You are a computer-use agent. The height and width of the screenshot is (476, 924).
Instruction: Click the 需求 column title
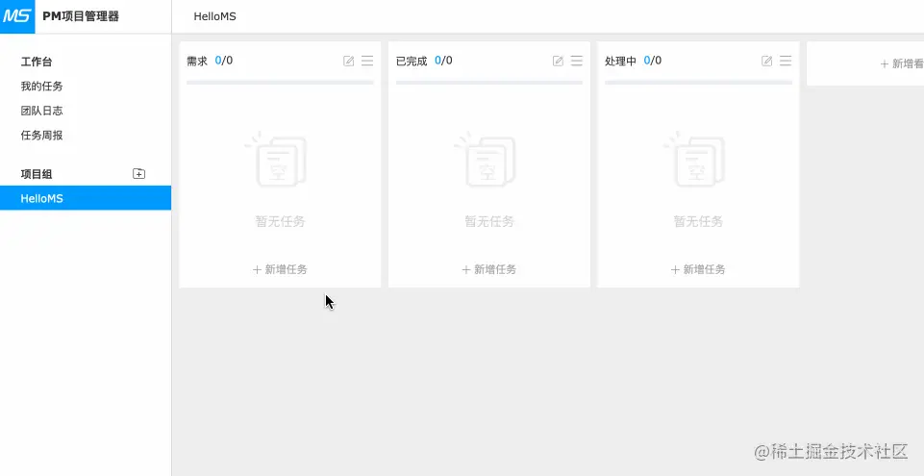click(x=197, y=61)
